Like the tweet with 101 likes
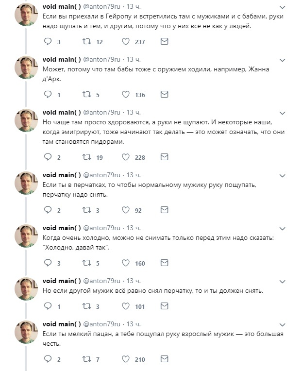302x371 pixels. [x=126, y=306]
